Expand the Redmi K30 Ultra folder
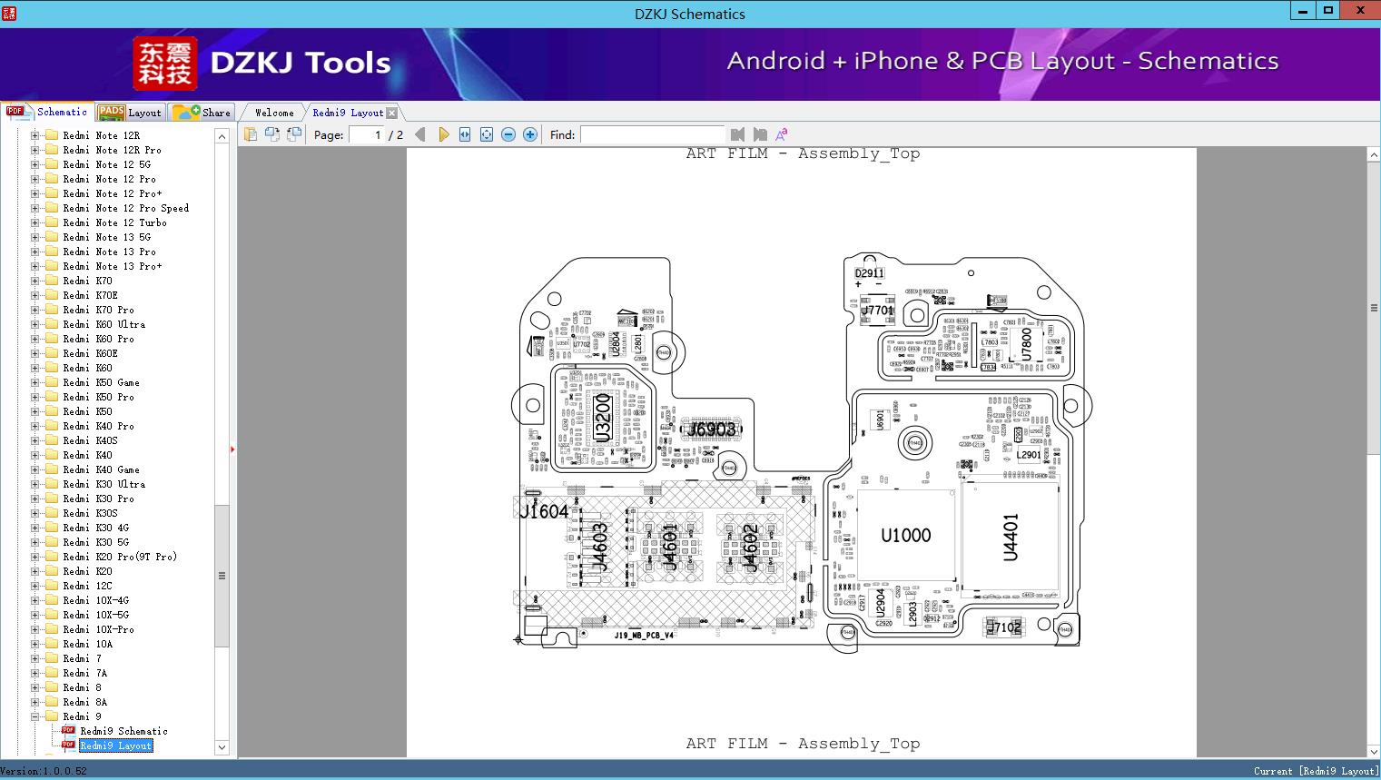Viewport: 1381px width, 780px height. [35, 484]
